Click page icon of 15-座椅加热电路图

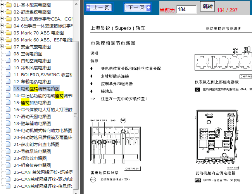pos(8,102)
